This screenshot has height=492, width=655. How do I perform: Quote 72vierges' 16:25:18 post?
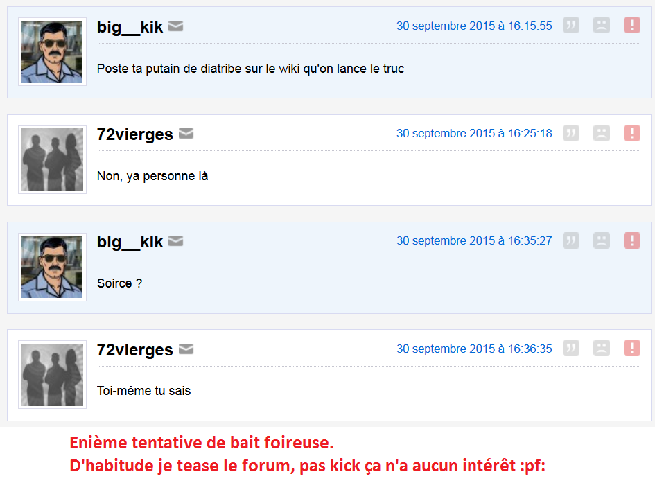[x=570, y=133]
